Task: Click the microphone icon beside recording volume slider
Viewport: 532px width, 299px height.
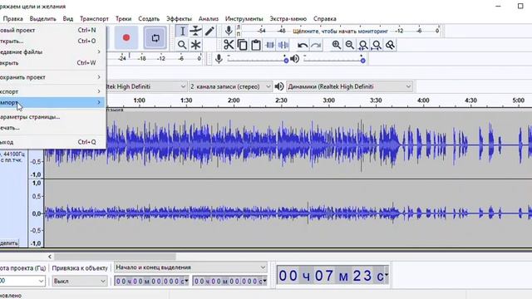Action: [219, 59]
